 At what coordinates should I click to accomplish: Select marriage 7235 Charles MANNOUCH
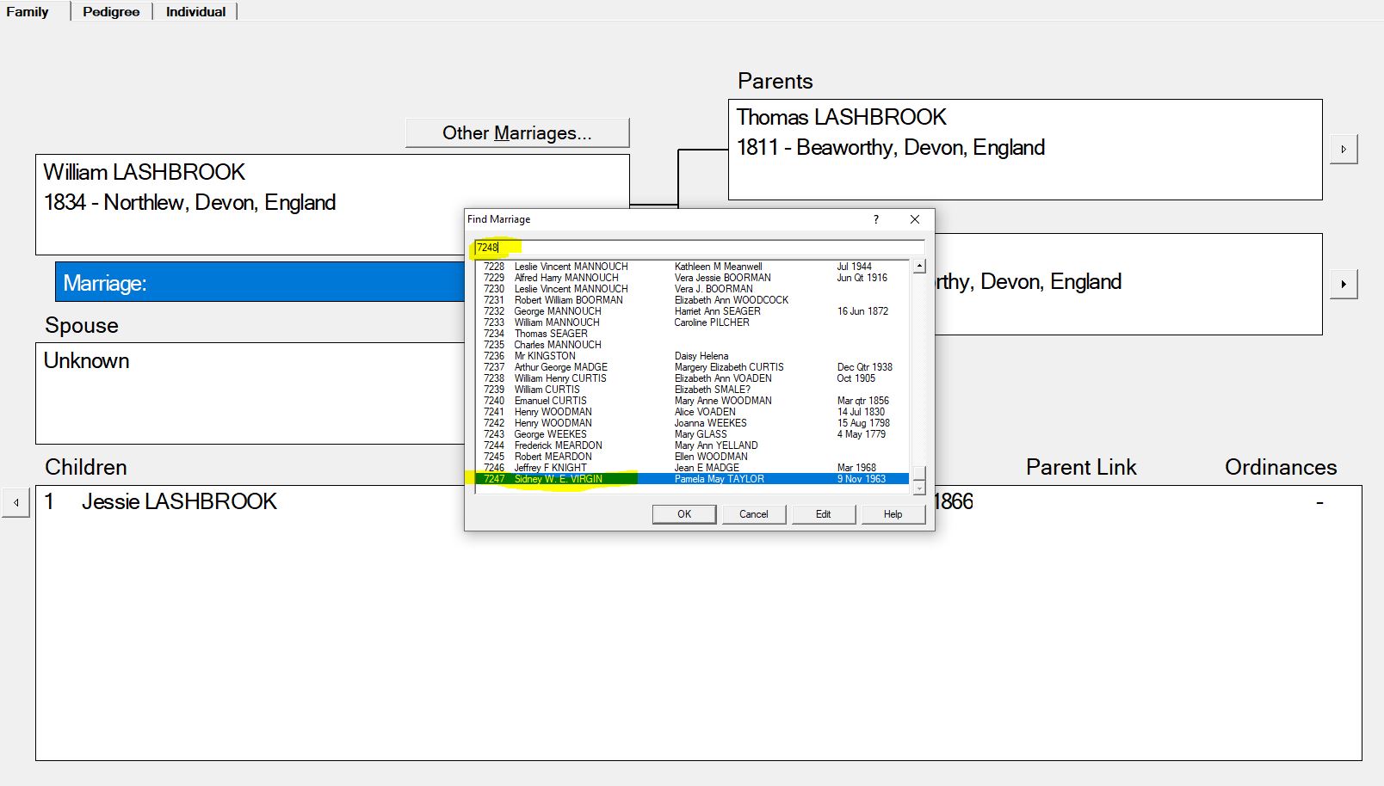click(692, 345)
